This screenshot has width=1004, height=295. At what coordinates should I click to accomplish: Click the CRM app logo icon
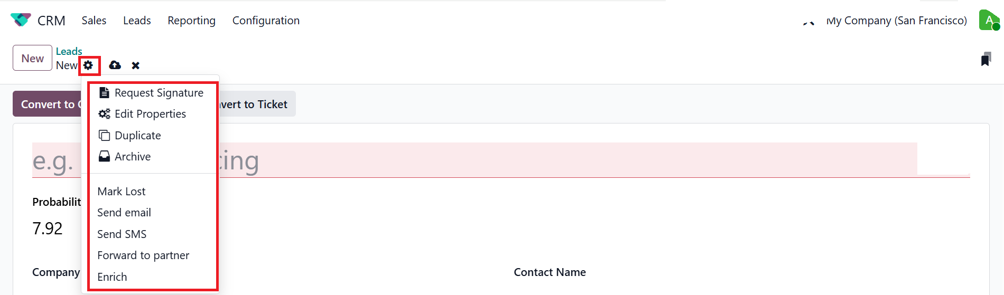(21, 20)
